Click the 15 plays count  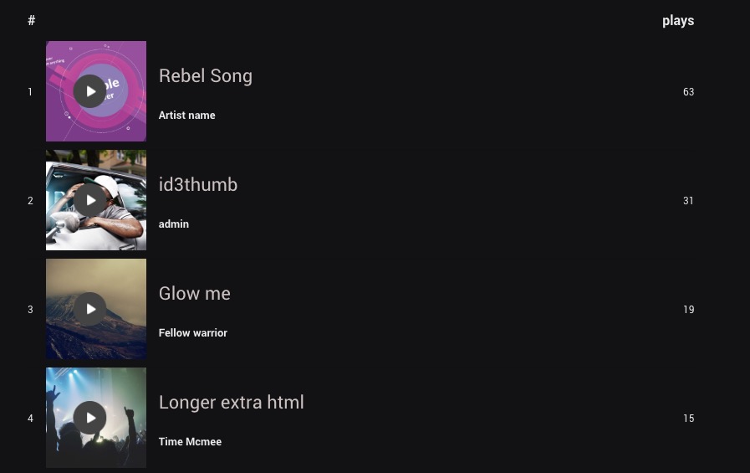688,419
